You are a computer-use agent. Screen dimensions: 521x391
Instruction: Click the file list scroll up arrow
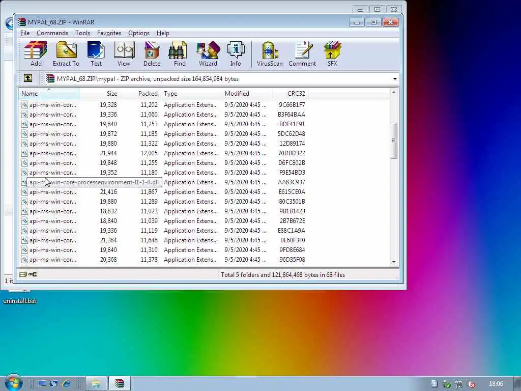point(394,92)
